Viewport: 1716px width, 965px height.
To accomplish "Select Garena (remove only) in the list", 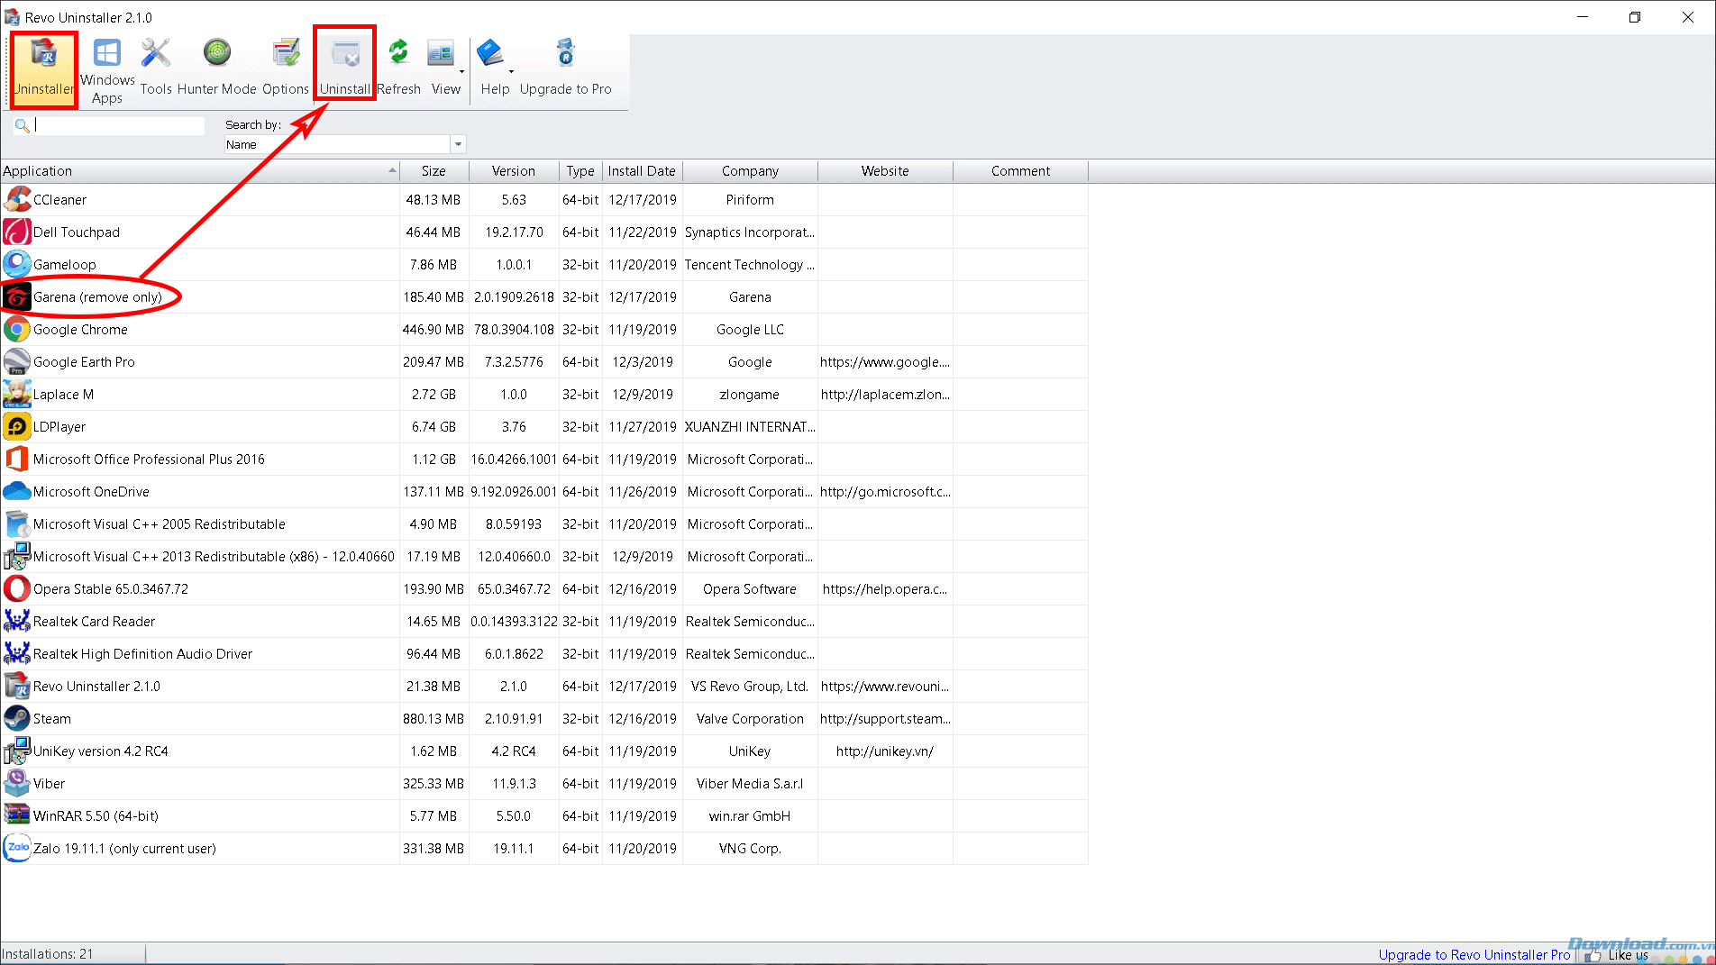I will pos(97,297).
